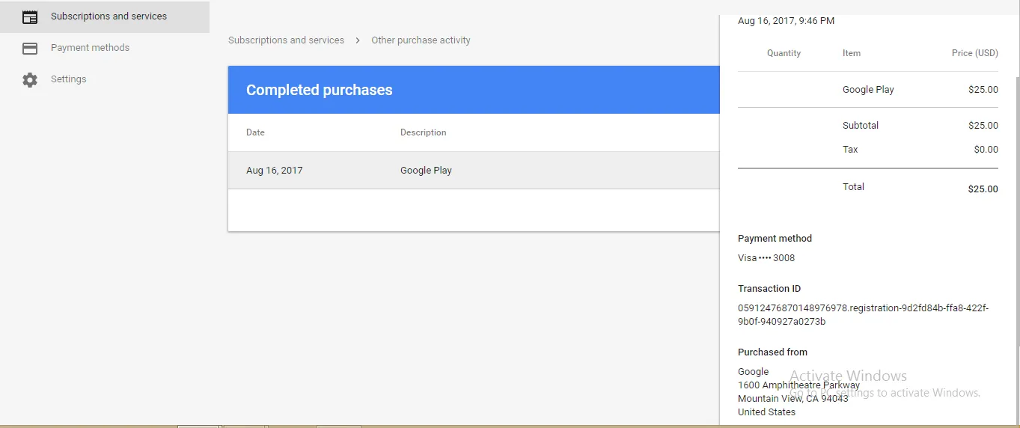Select the Aug 16, 2017 purchase date cell

(x=274, y=171)
